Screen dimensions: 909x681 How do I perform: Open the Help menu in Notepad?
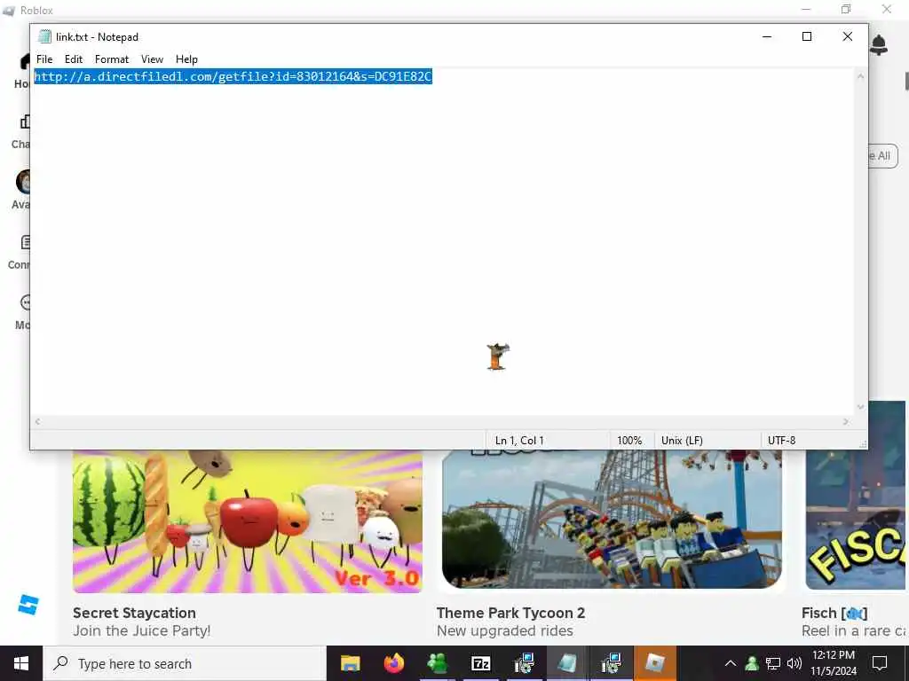186,59
